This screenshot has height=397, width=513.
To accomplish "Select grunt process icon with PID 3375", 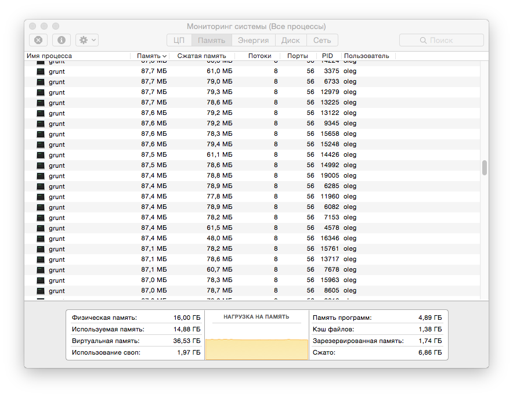I will click(41, 71).
